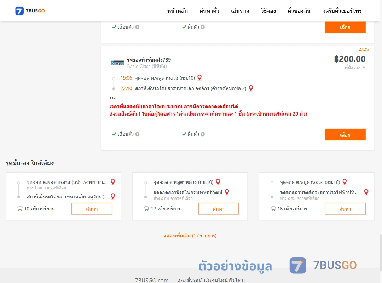Click แสดงเพิ่มเติม (17 รายการ) link
The image size is (382, 283).
click(x=190, y=236)
